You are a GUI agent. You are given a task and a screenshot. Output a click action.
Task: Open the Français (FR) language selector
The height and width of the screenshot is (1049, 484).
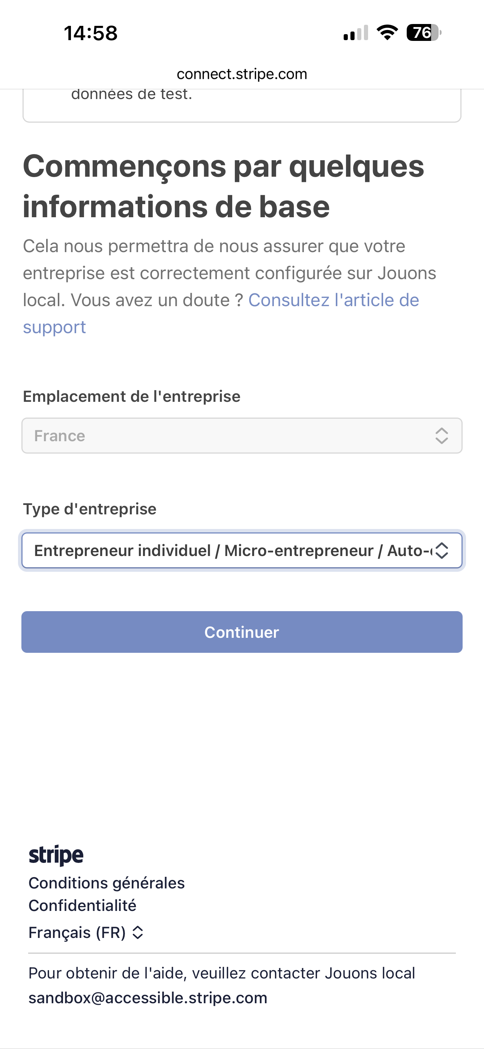(x=77, y=932)
